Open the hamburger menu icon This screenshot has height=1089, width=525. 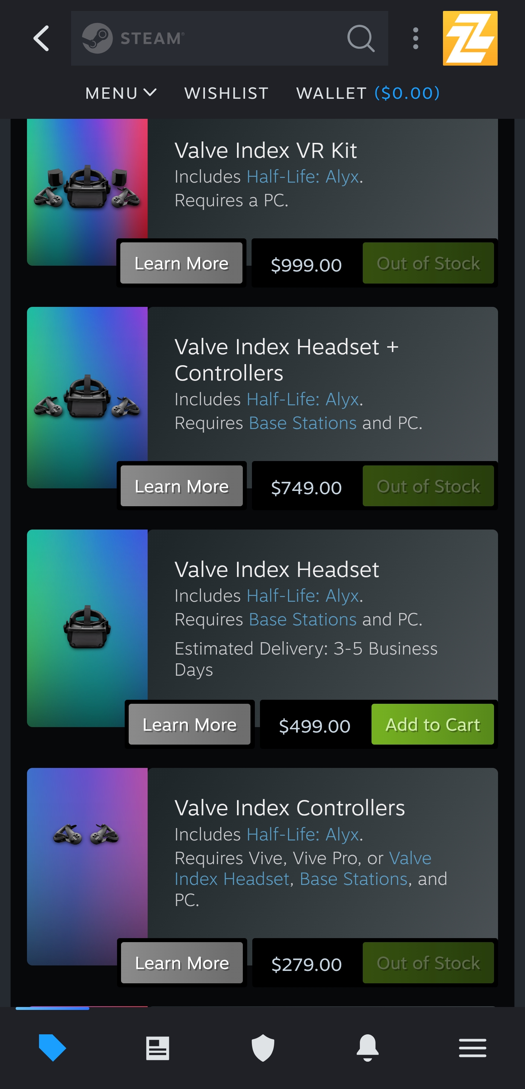[x=472, y=1047]
